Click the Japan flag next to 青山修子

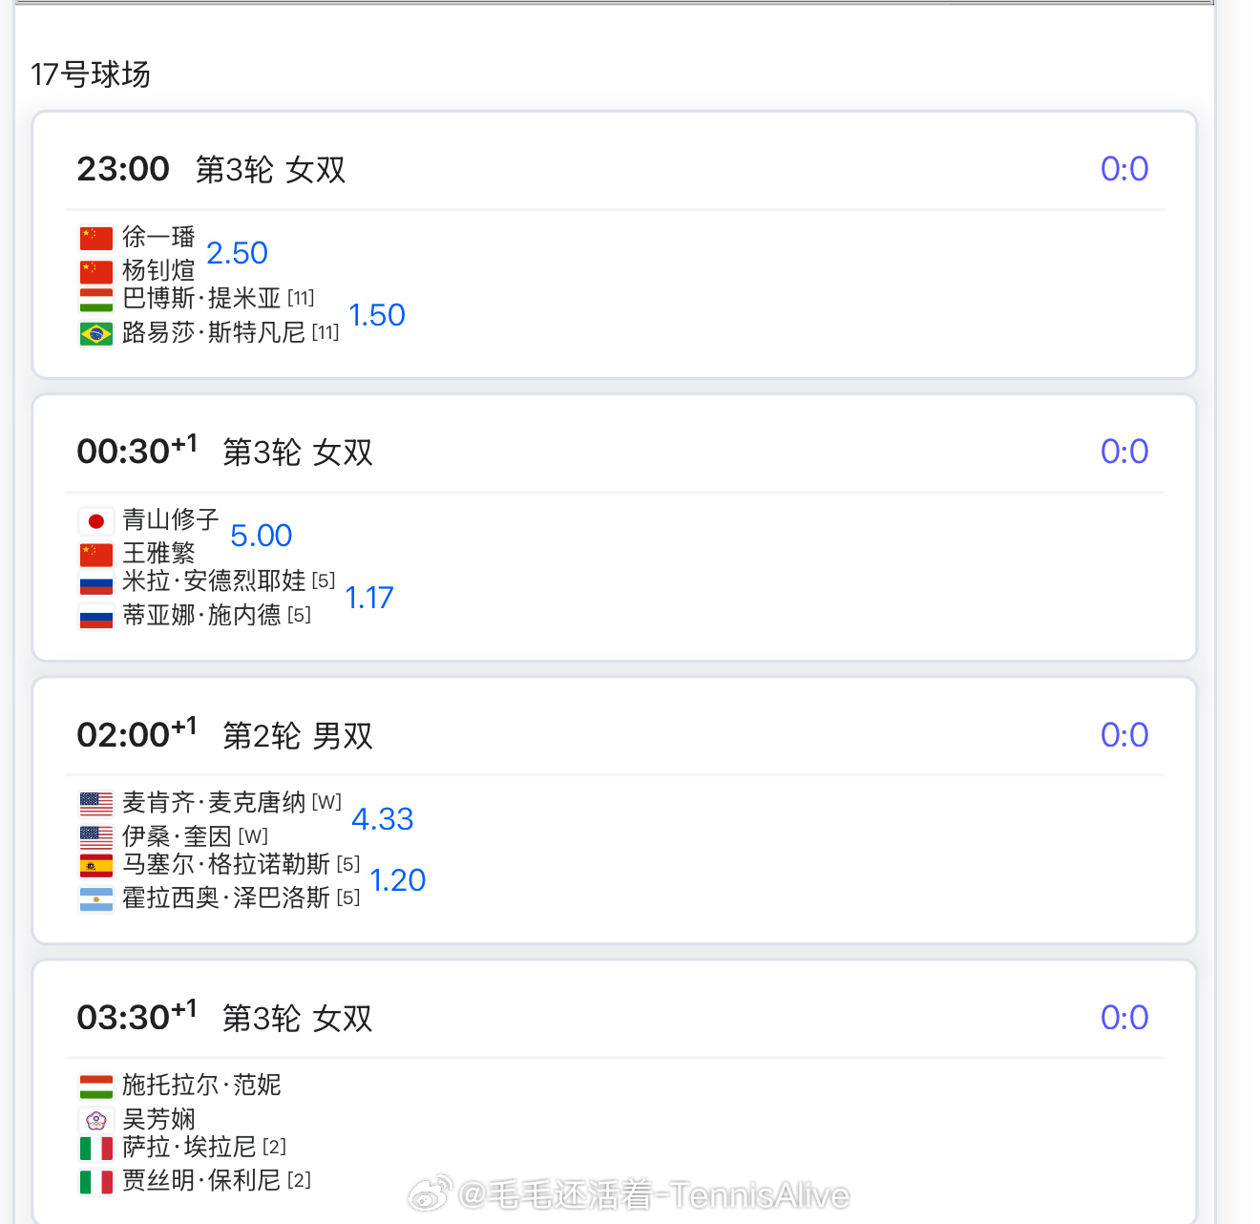point(95,520)
